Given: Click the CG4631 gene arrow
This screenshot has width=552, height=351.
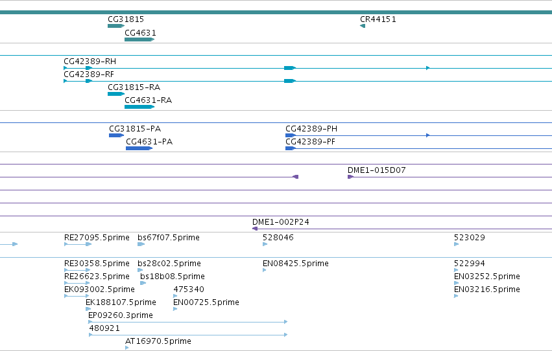Looking at the screenshot, I should tap(139, 40).
